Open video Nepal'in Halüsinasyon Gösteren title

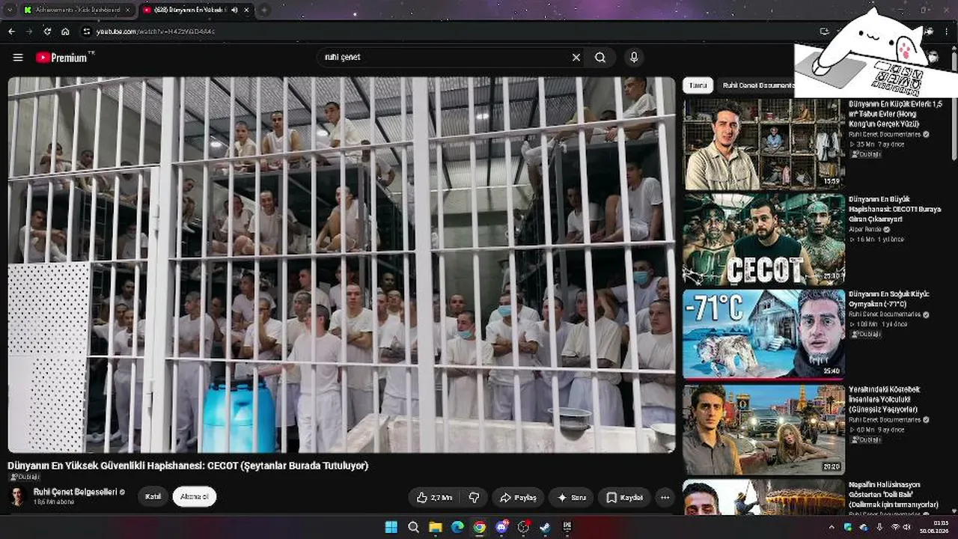(x=894, y=495)
